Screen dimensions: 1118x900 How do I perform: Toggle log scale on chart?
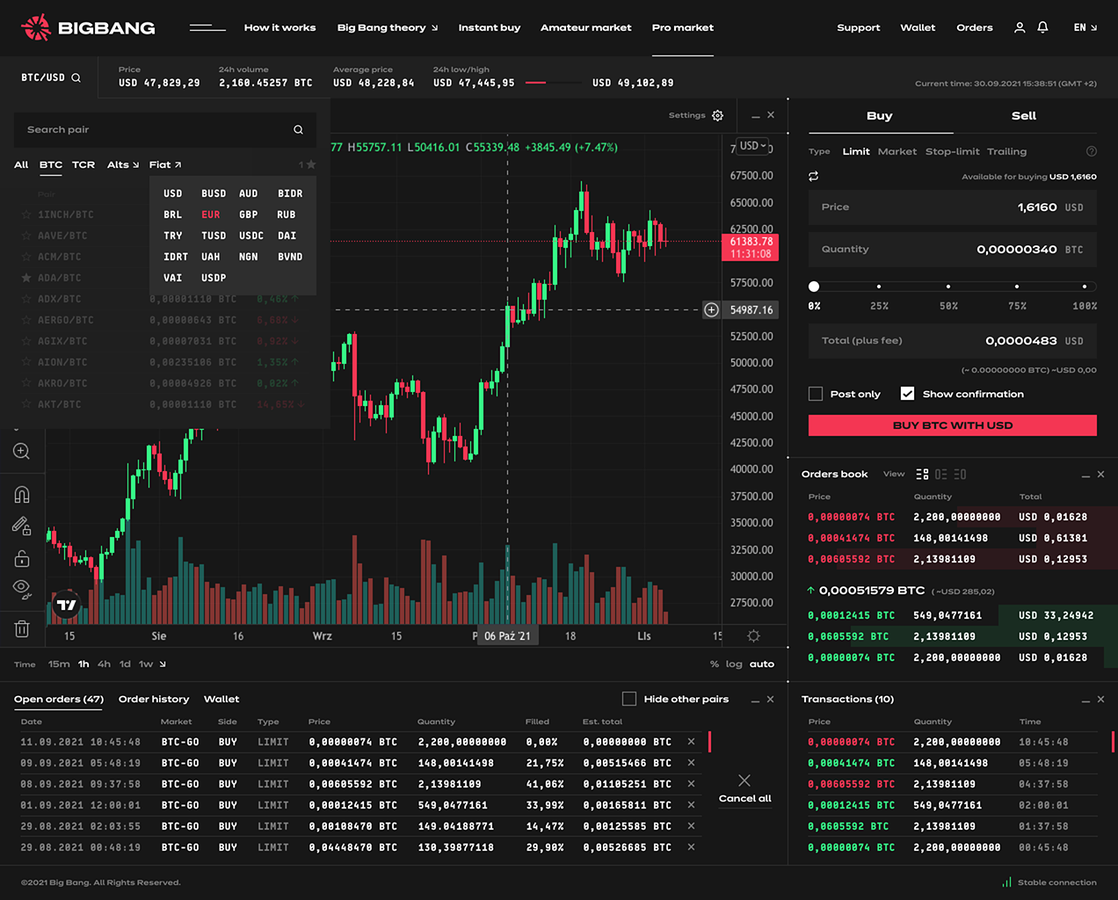(734, 664)
